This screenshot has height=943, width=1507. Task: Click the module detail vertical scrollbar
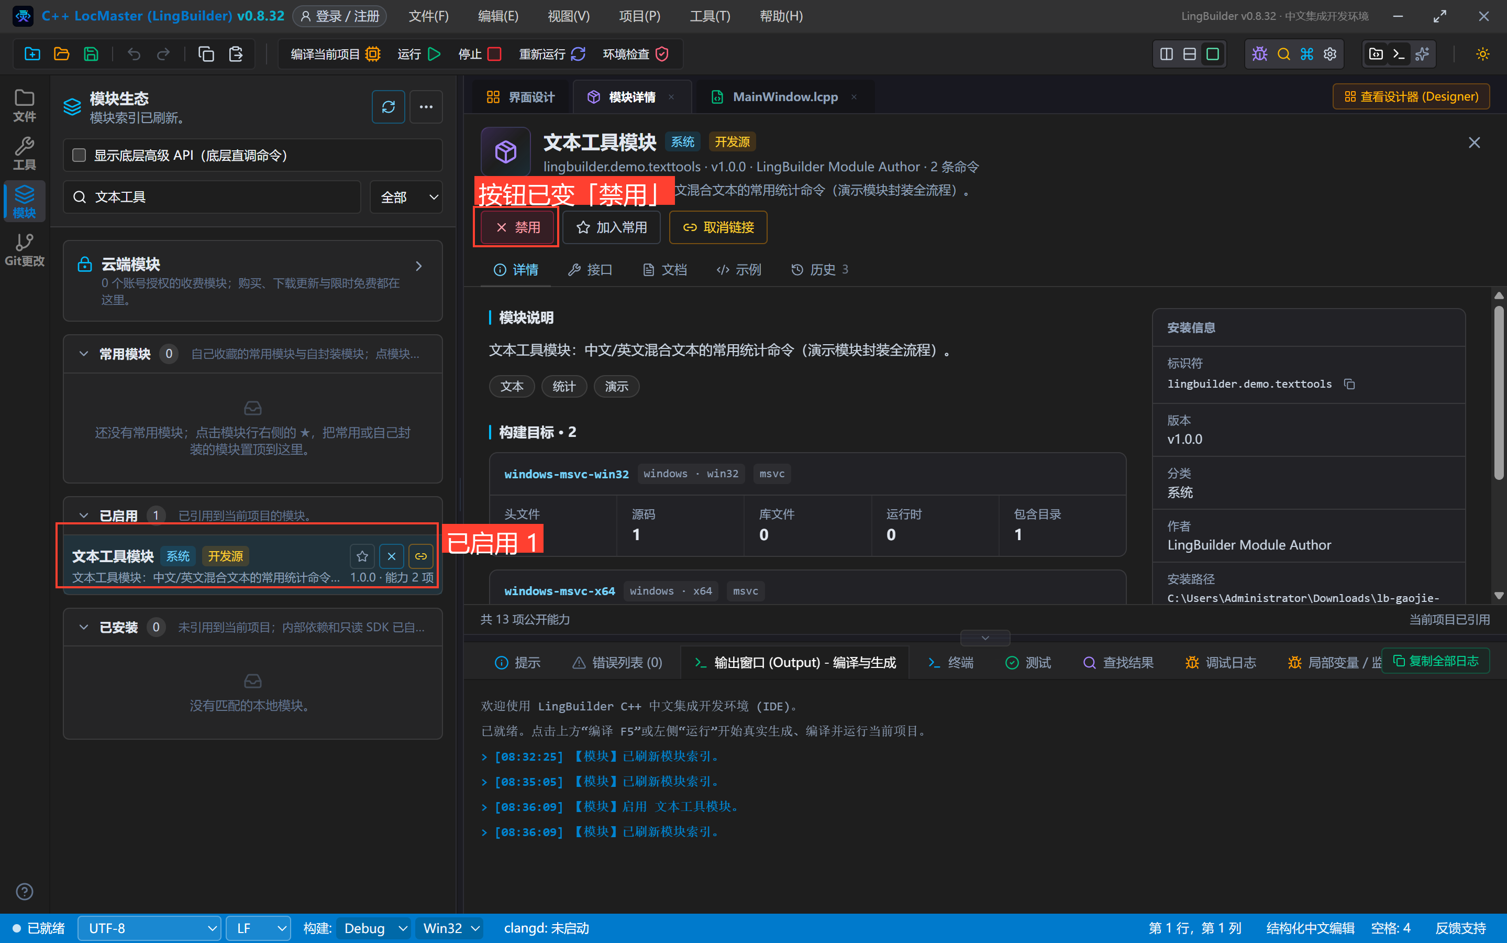[1498, 393]
